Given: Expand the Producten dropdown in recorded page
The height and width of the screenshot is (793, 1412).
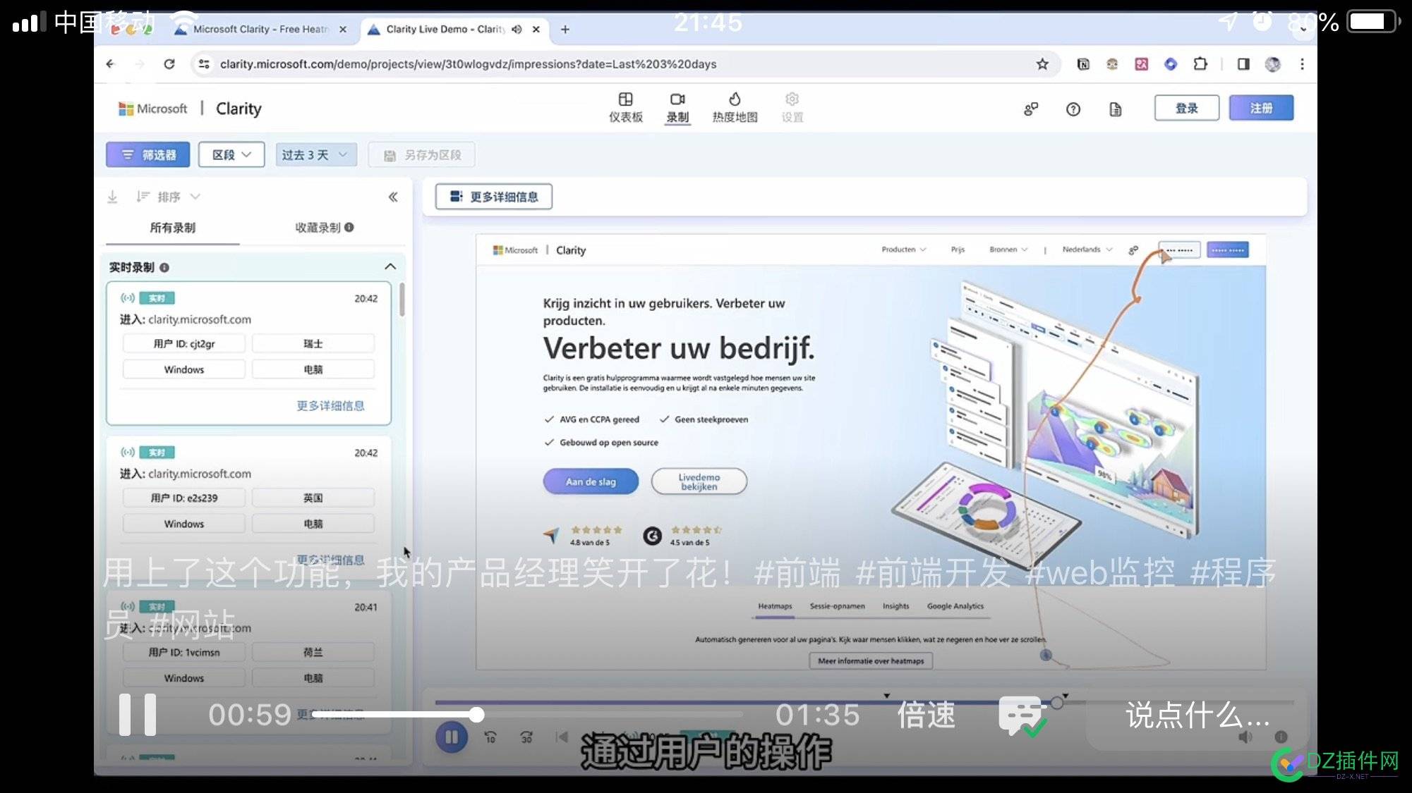Looking at the screenshot, I should pos(903,250).
